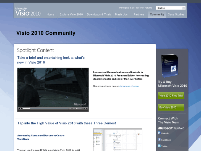201x151 pixels.
Task: Click the Facebook icon
Action: (159, 139)
